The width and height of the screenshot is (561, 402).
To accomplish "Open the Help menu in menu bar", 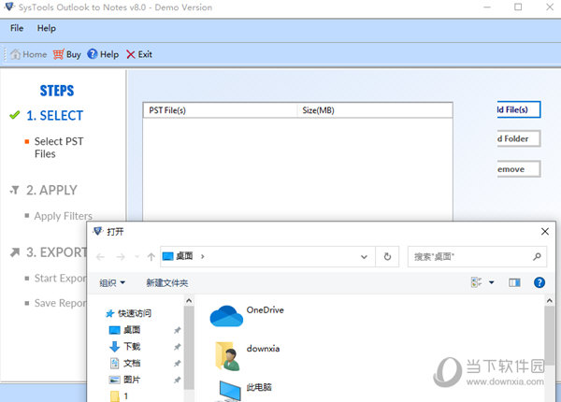I will pyautogui.click(x=47, y=28).
